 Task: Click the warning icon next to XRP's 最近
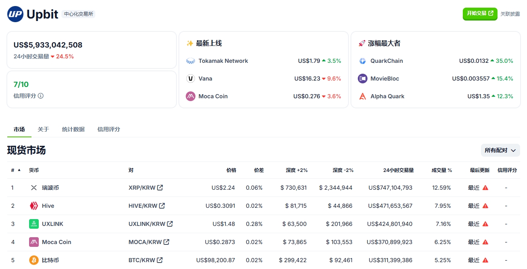[x=485, y=187]
